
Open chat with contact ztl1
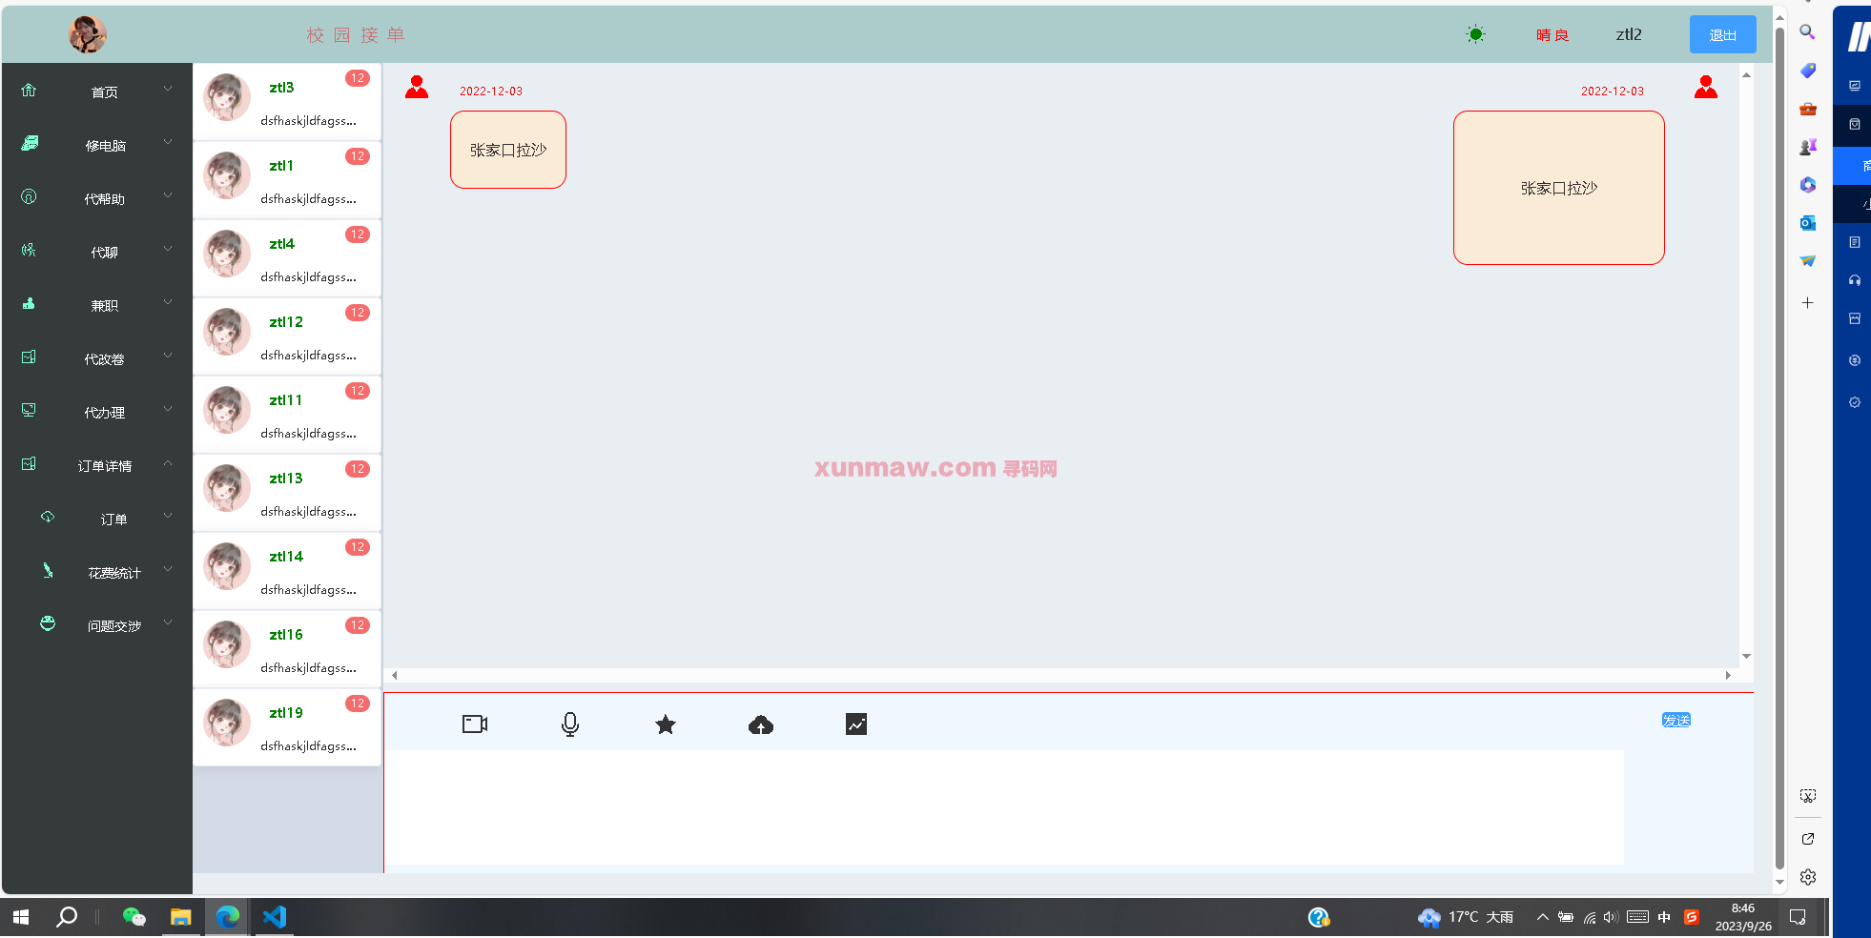click(287, 180)
